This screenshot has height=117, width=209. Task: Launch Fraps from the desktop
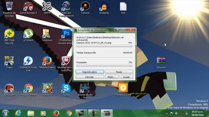click(9, 61)
